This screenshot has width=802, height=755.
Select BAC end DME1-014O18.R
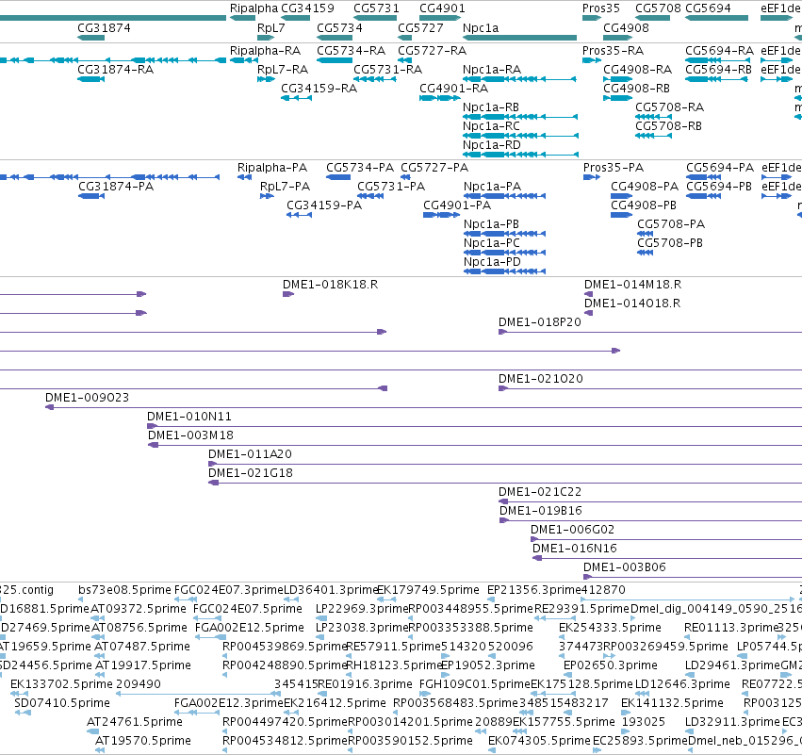pyautogui.click(x=588, y=313)
